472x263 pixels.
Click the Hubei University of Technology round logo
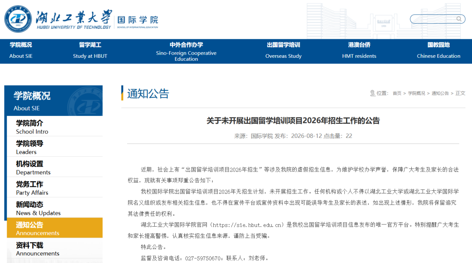pos(18,19)
